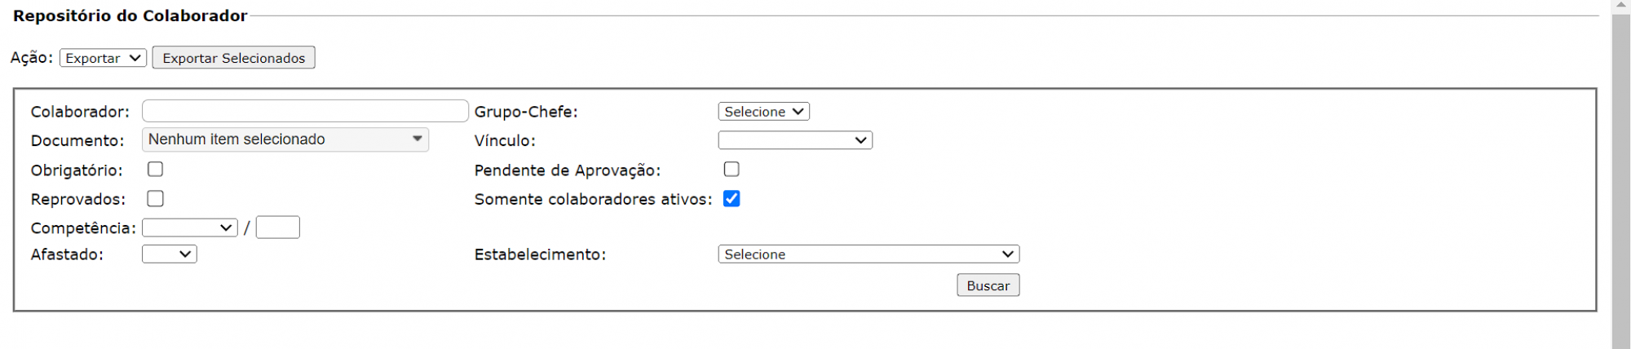This screenshot has width=1631, height=349.
Task: Expand the Grupo-Chefe Selecione dropdown
Action: (x=763, y=112)
